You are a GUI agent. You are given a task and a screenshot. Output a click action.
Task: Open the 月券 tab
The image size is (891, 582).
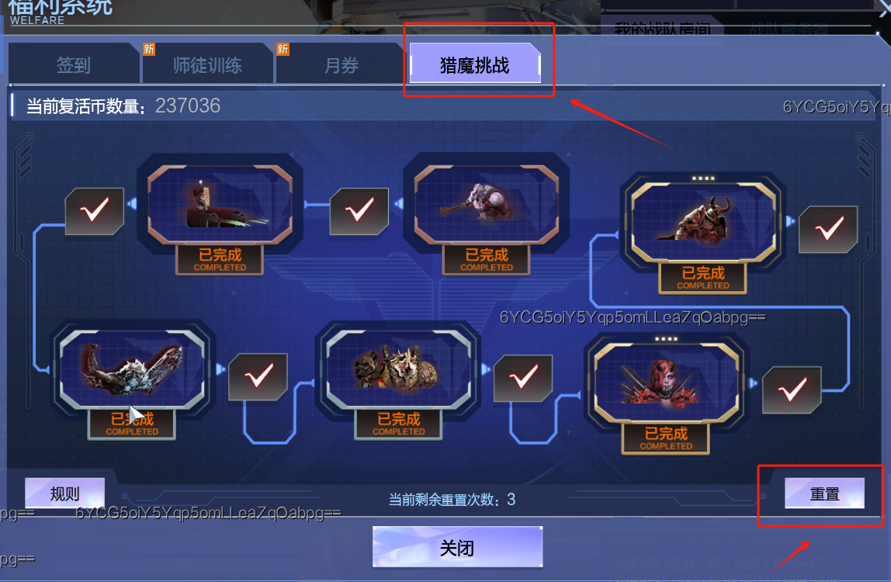[341, 65]
